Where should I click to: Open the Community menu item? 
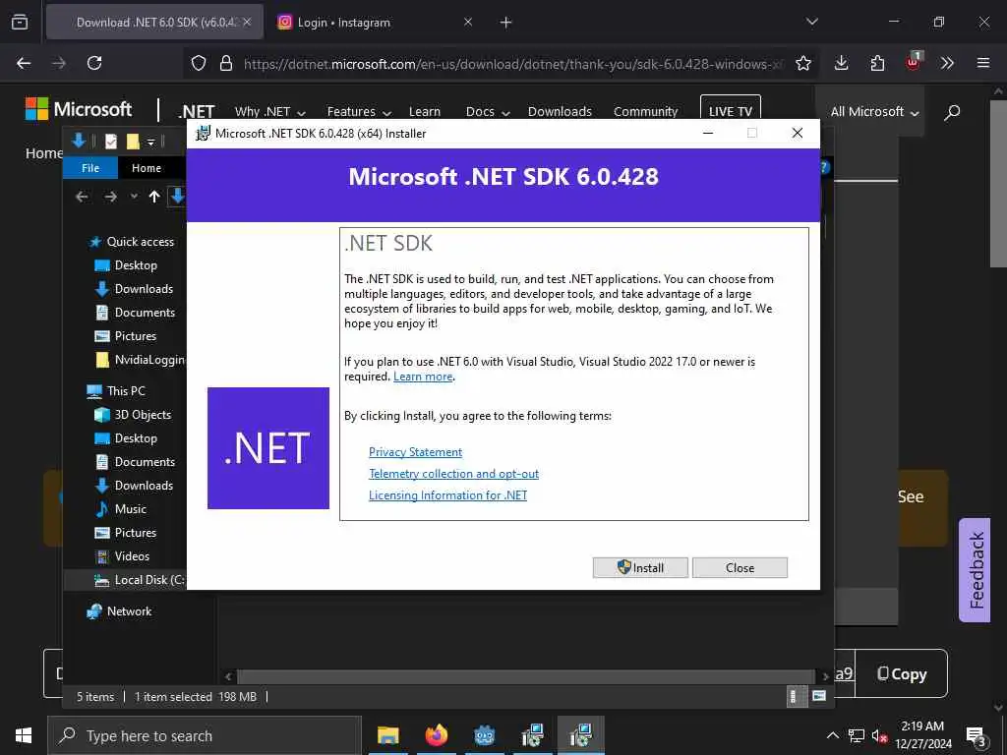(645, 112)
